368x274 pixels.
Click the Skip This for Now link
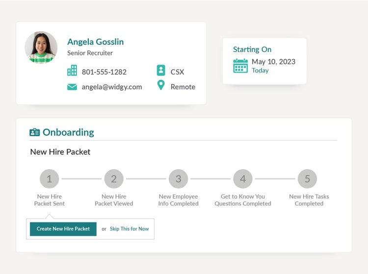tap(129, 229)
